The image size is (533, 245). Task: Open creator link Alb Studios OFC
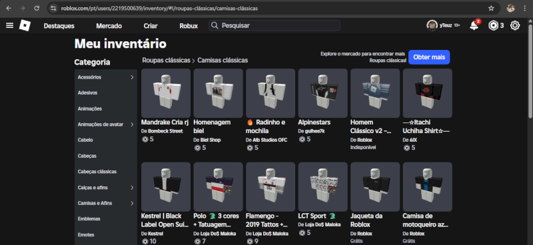click(x=270, y=140)
